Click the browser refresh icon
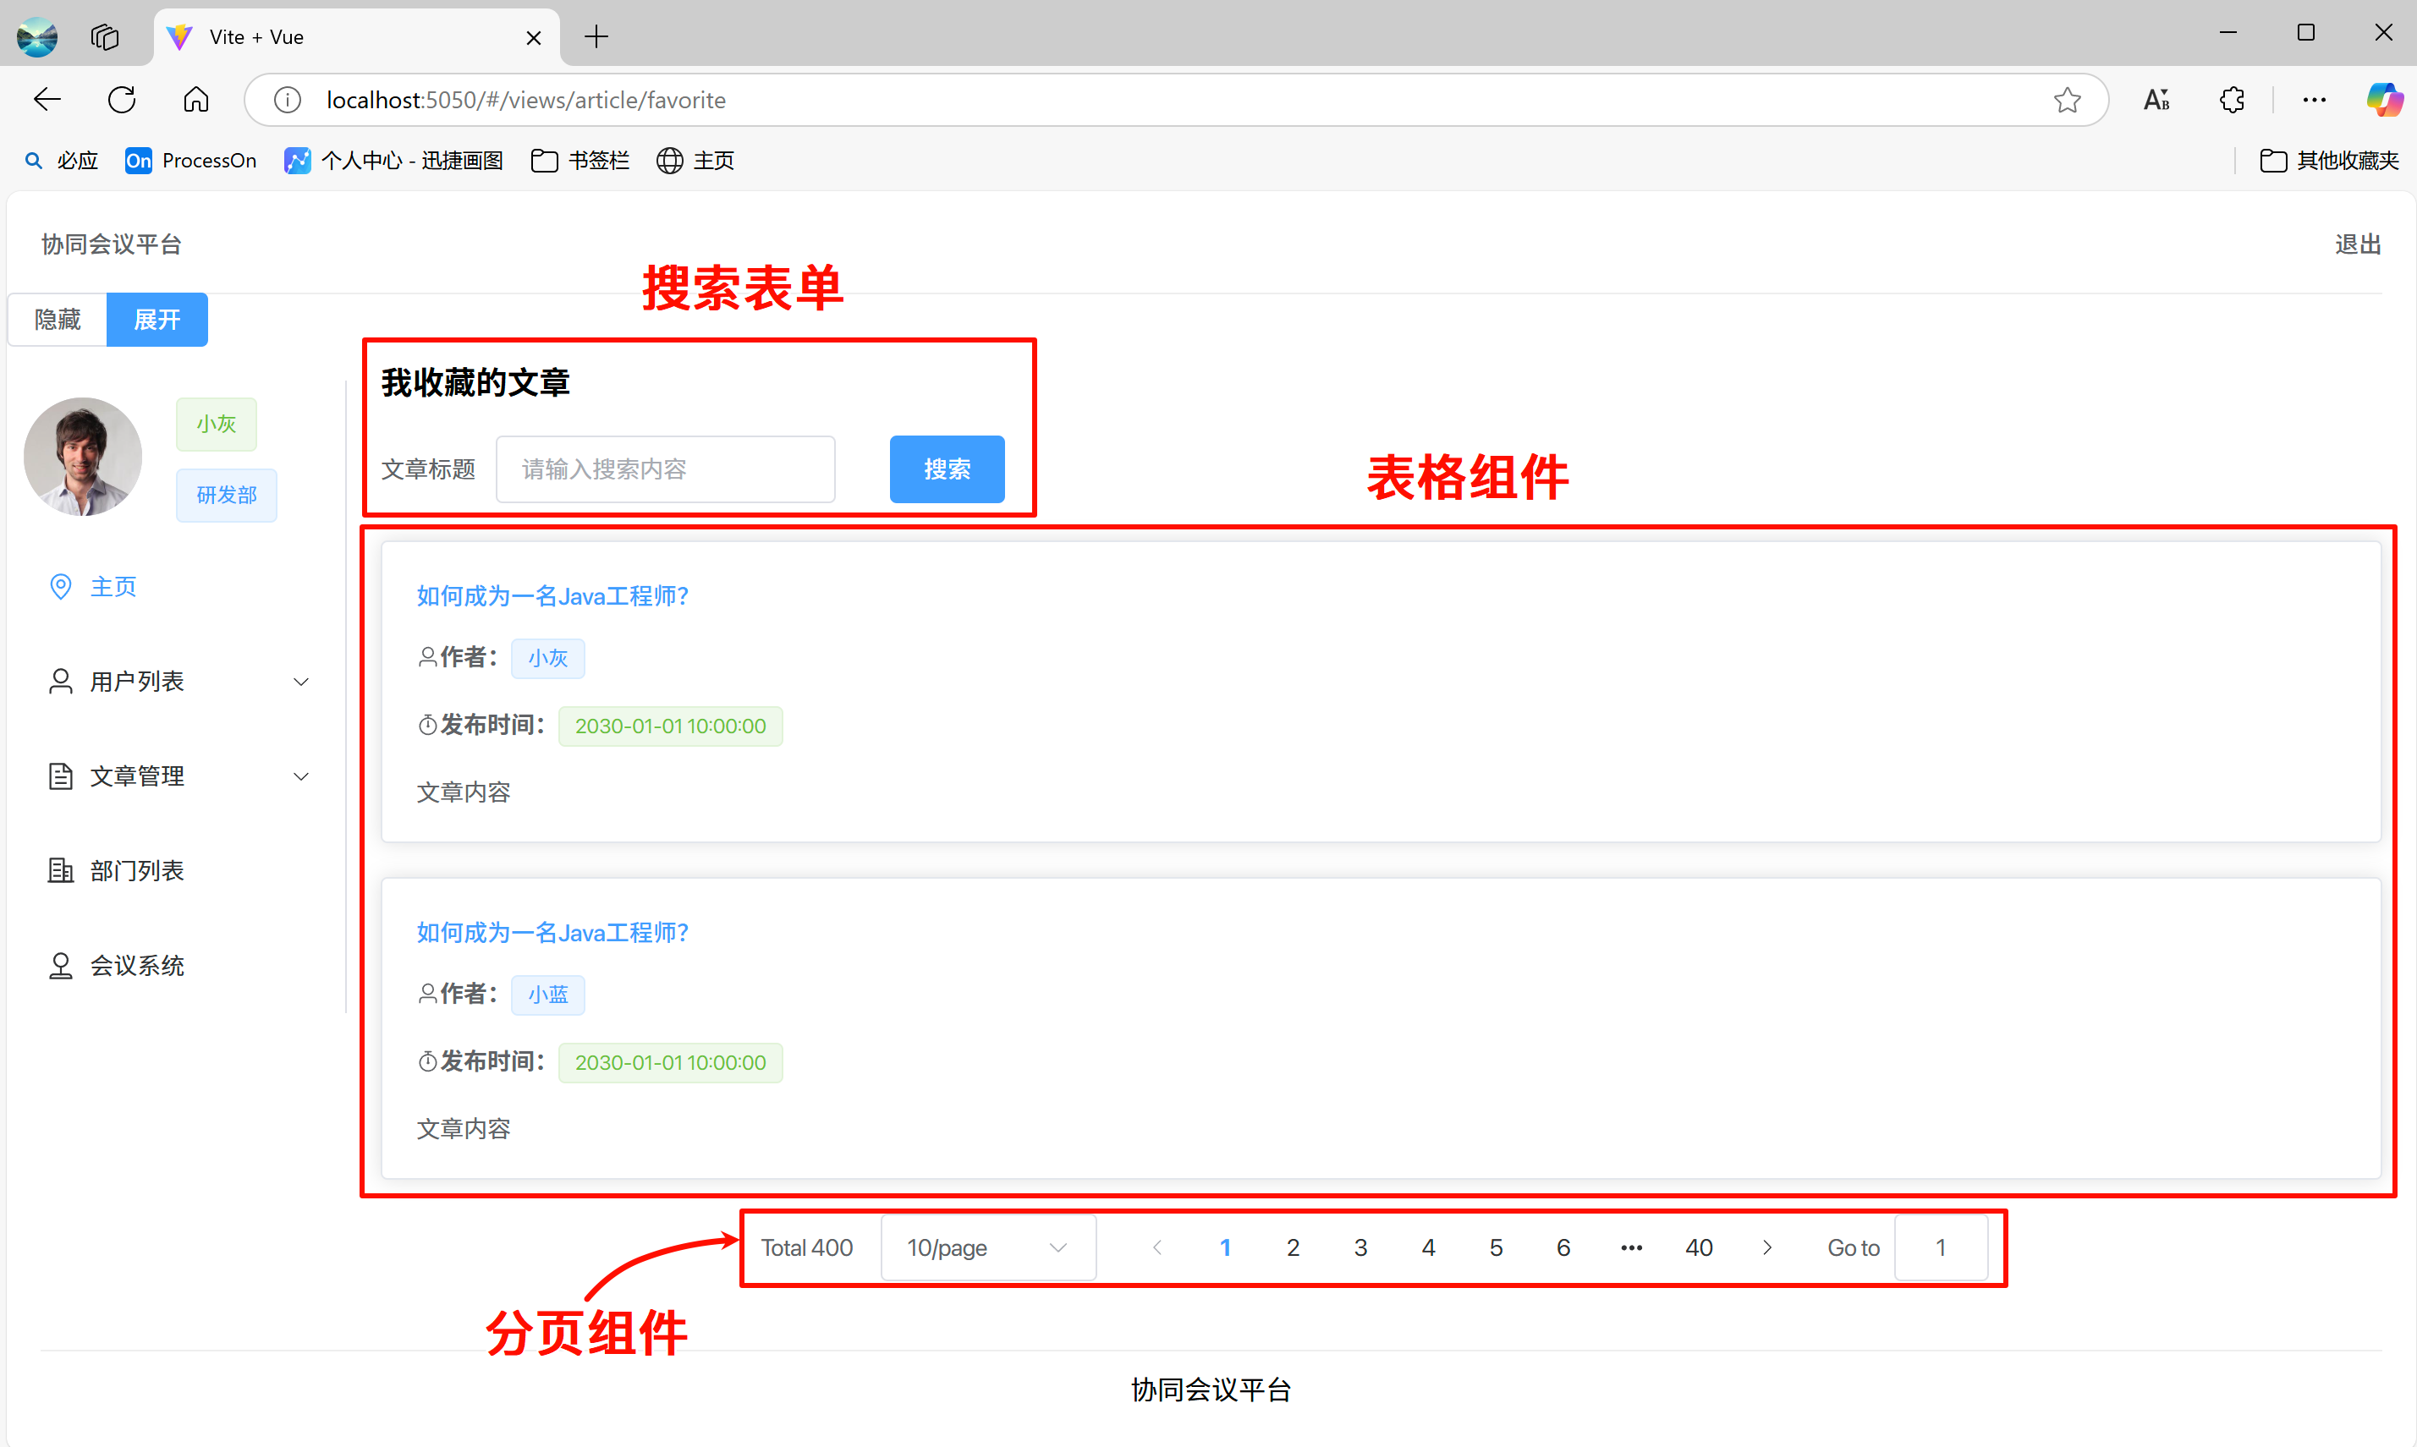The image size is (2417, 1447). (x=122, y=100)
